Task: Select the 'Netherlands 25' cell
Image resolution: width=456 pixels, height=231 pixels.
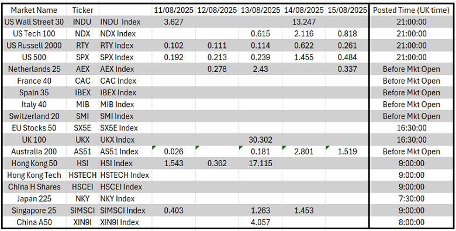Action: [x=34, y=69]
